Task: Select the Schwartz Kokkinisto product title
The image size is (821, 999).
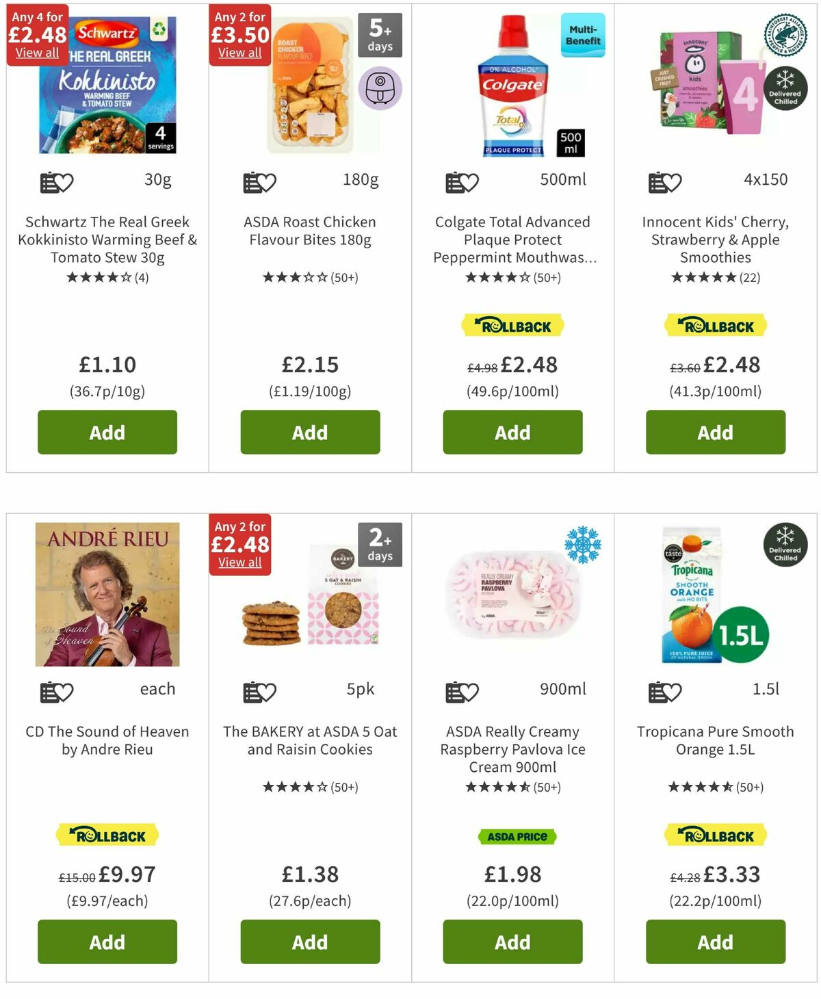Action: (x=107, y=239)
